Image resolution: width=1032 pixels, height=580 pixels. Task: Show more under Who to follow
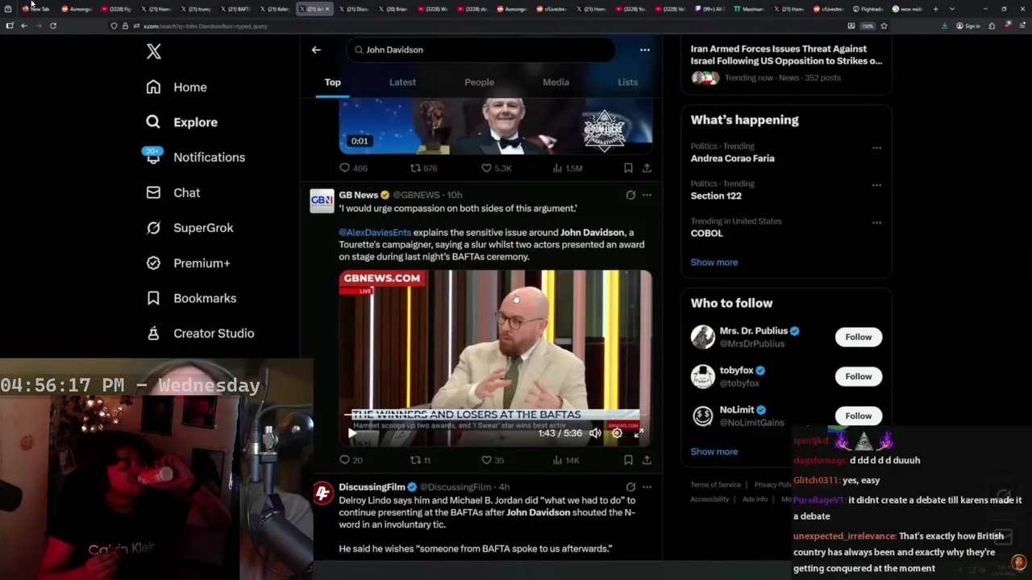(x=714, y=451)
